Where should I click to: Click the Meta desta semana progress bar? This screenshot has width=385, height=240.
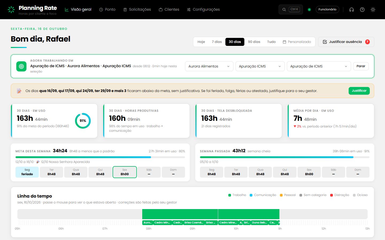100,157
